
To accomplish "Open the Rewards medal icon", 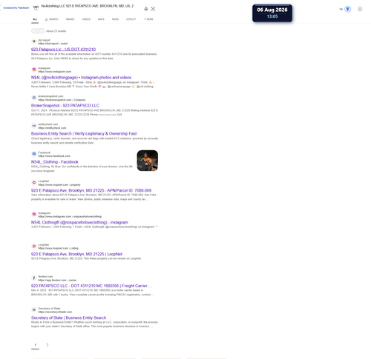I will [x=347, y=9].
